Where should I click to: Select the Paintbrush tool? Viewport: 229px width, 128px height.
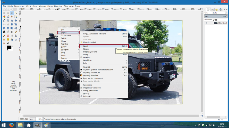[4, 36]
